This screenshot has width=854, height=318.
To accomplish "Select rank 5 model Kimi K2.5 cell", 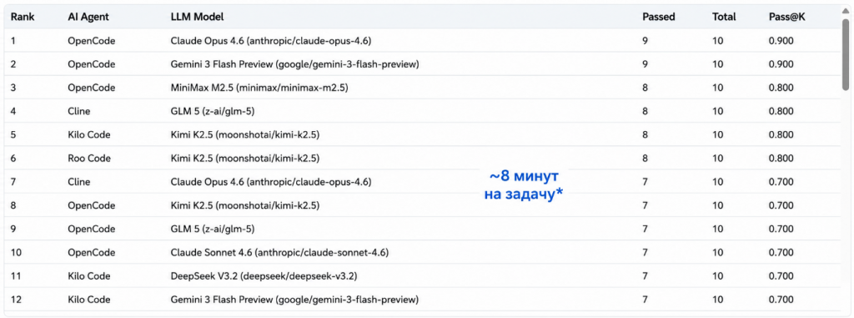I will coord(245,134).
